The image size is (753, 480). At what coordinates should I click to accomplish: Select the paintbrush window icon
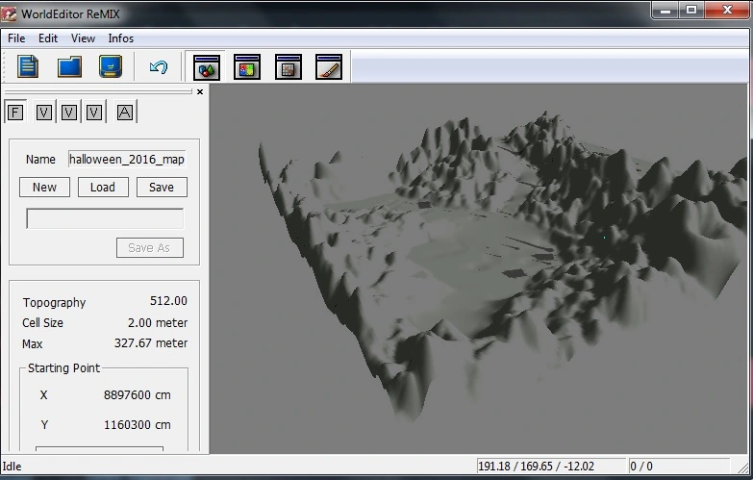coord(329,67)
